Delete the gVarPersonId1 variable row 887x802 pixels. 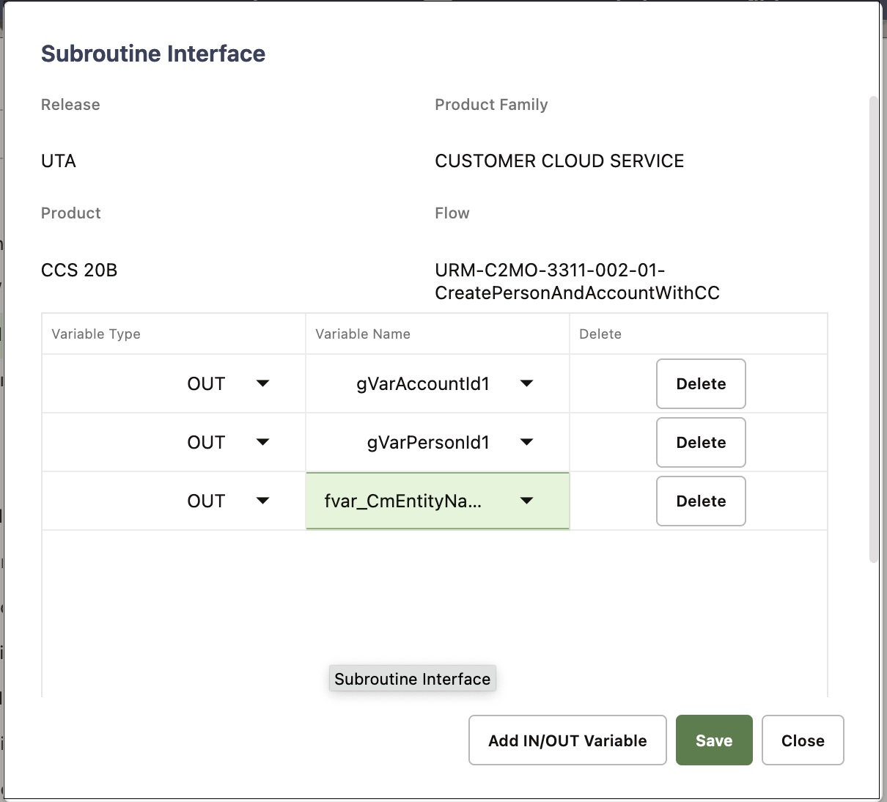[x=701, y=442]
